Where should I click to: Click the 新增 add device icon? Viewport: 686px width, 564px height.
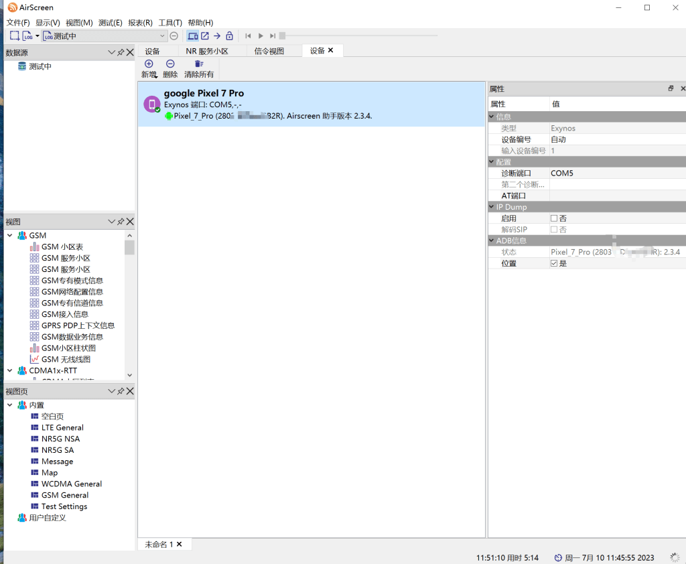149,64
